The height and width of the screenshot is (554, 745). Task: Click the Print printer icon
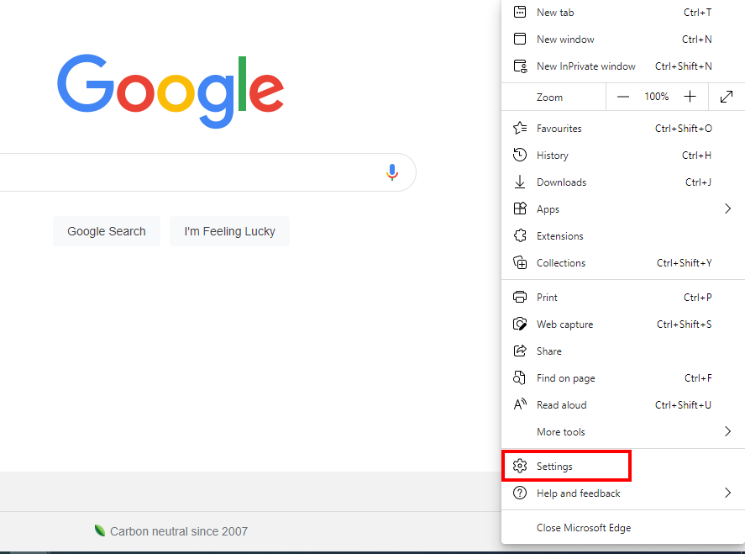pos(520,298)
